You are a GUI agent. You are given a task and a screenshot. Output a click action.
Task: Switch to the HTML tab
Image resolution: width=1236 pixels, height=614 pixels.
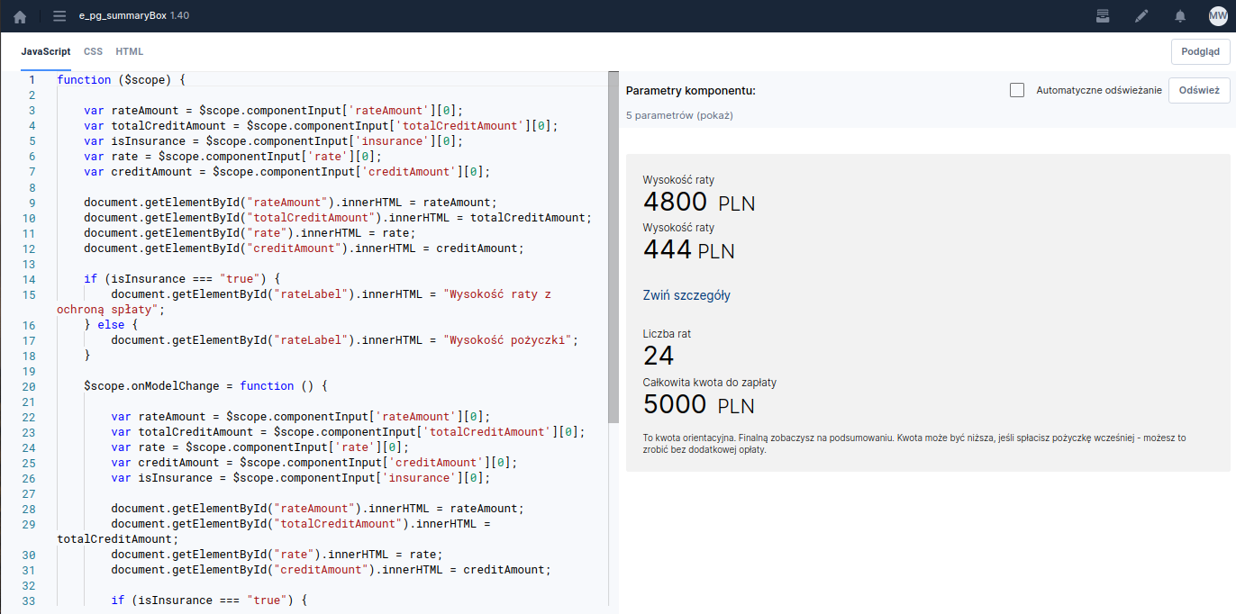pos(129,52)
